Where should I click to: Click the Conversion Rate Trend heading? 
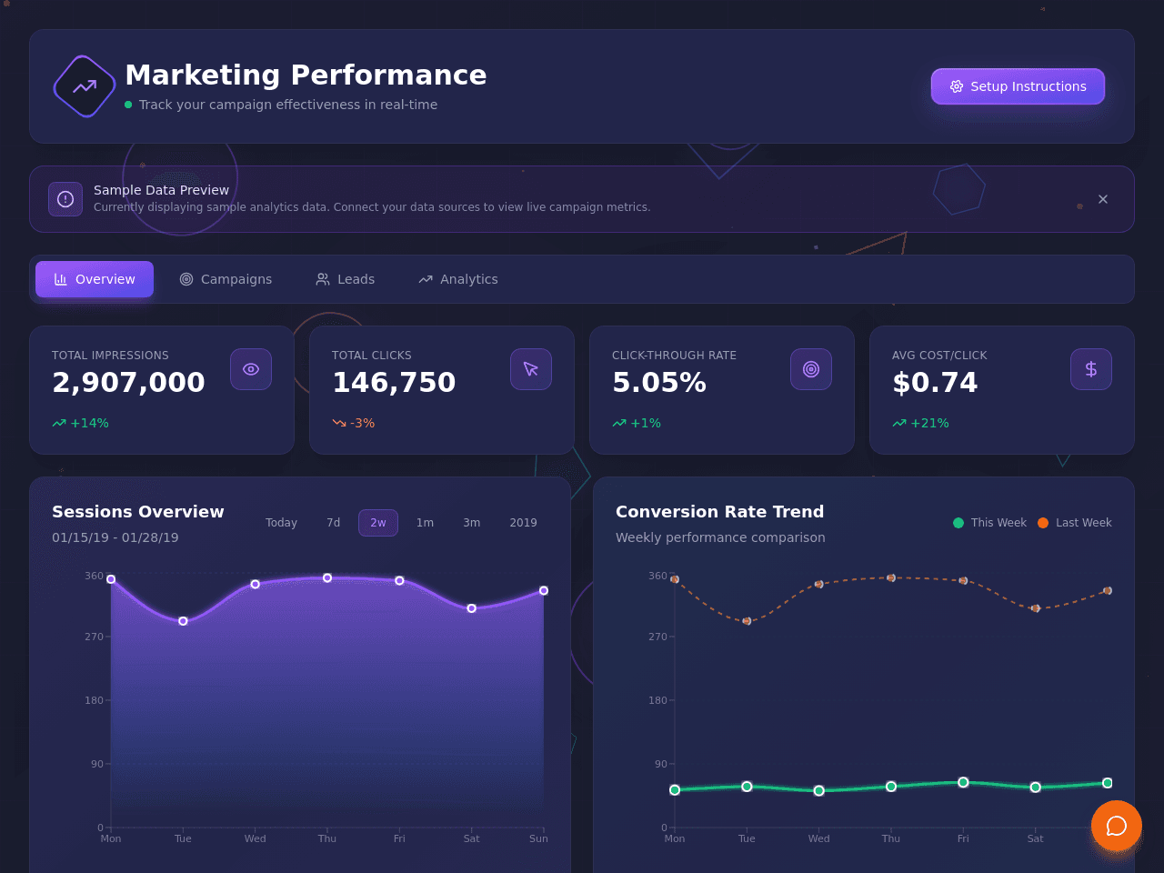coord(720,512)
